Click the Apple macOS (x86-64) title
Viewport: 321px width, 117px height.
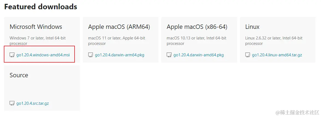point(197,27)
